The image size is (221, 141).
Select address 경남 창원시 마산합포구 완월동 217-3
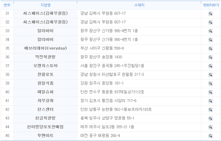click(112, 74)
